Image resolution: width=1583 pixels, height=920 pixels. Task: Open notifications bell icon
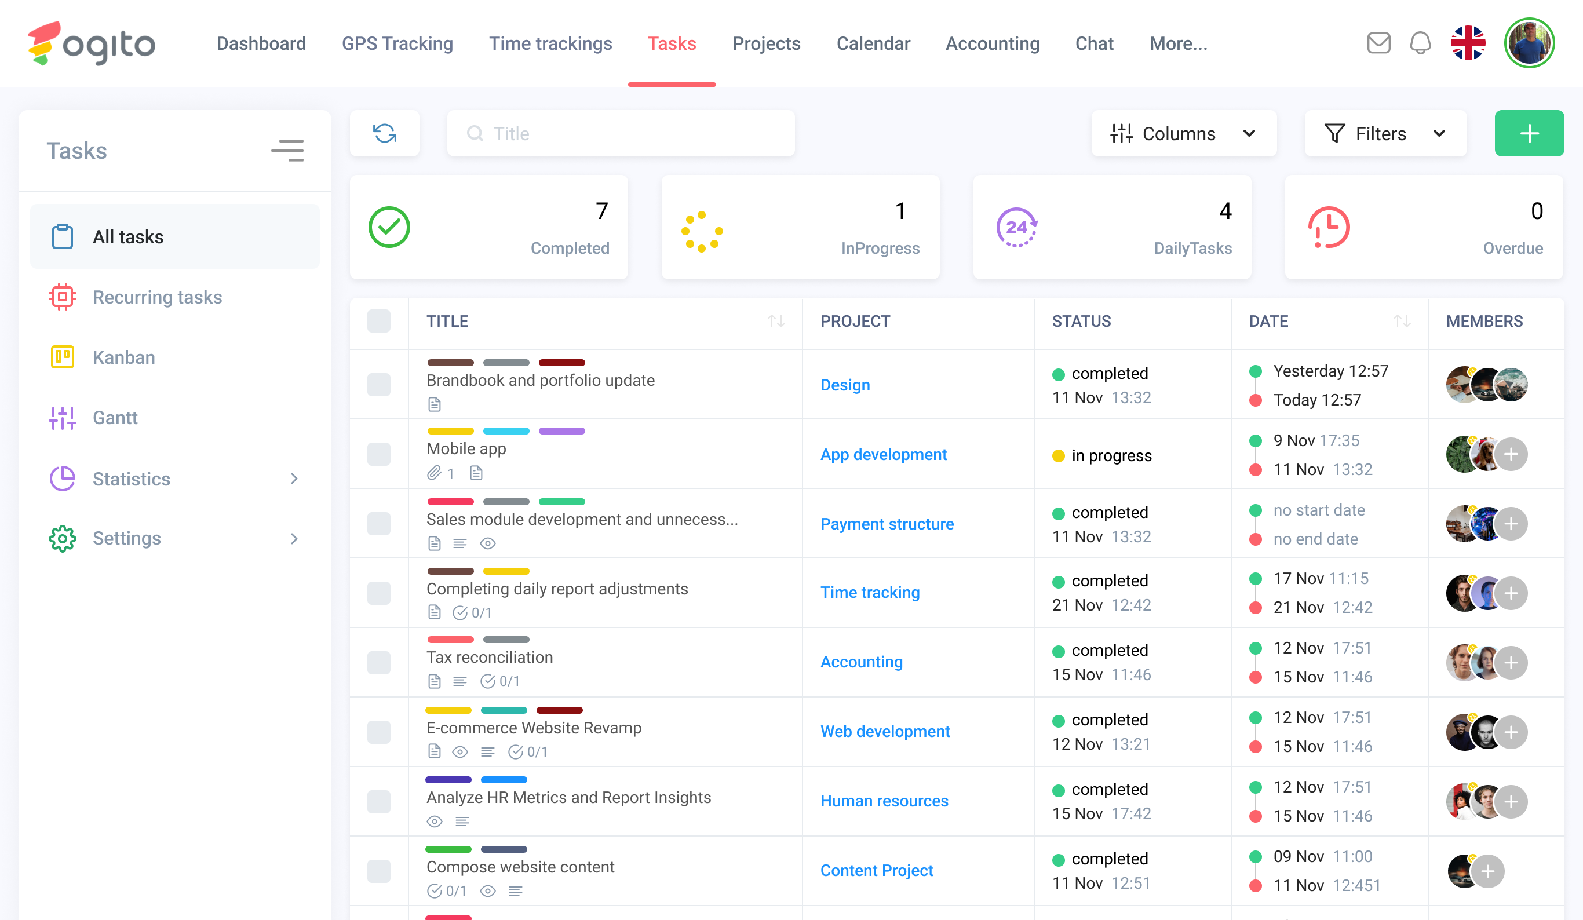pos(1420,43)
